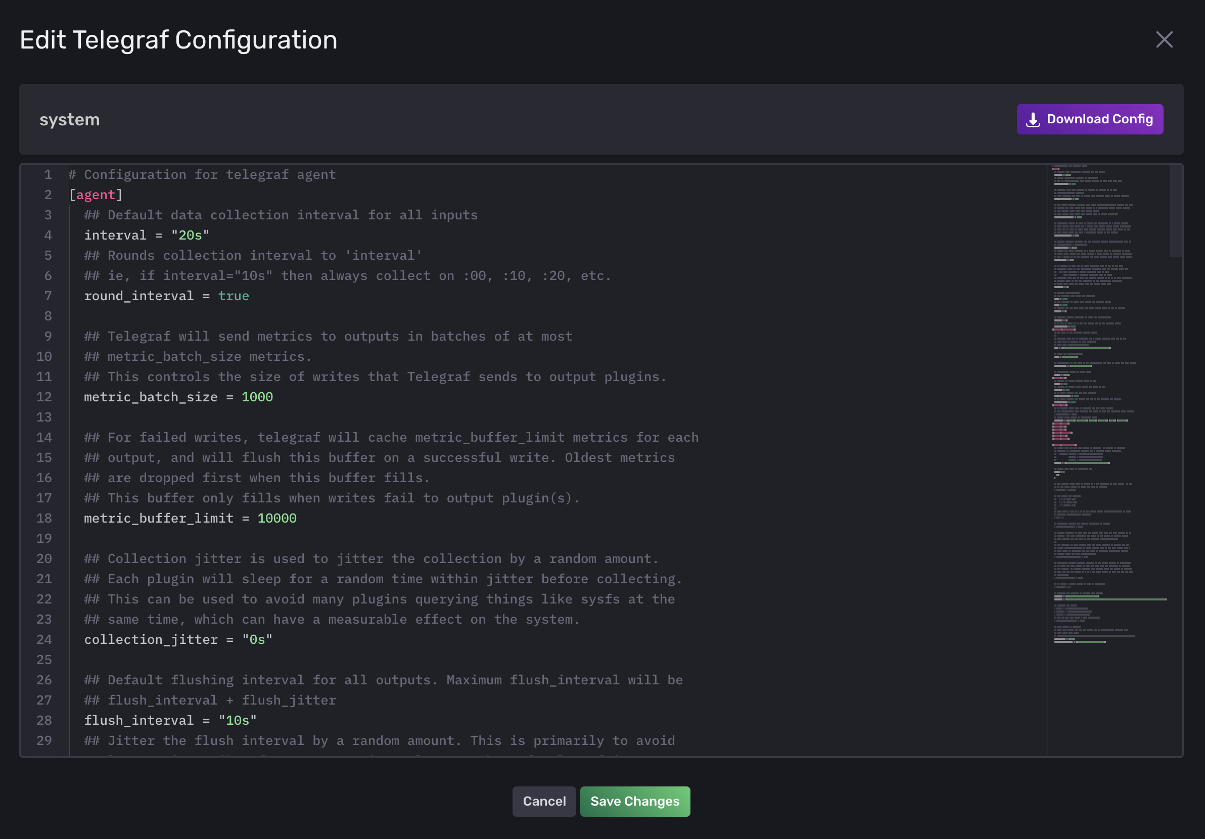Click the Download Config button

pyautogui.click(x=1090, y=119)
